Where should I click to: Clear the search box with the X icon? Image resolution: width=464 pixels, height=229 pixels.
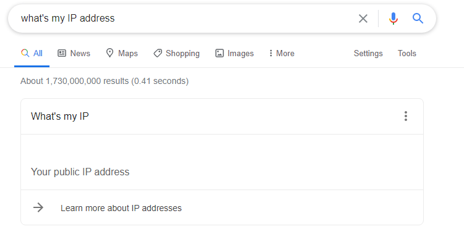363,19
